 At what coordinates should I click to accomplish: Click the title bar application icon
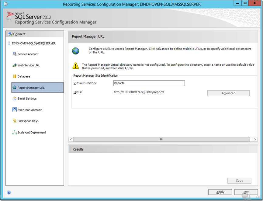click(x=6, y=4)
